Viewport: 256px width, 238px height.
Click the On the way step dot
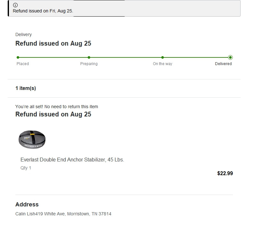click(x=163, y=57)
